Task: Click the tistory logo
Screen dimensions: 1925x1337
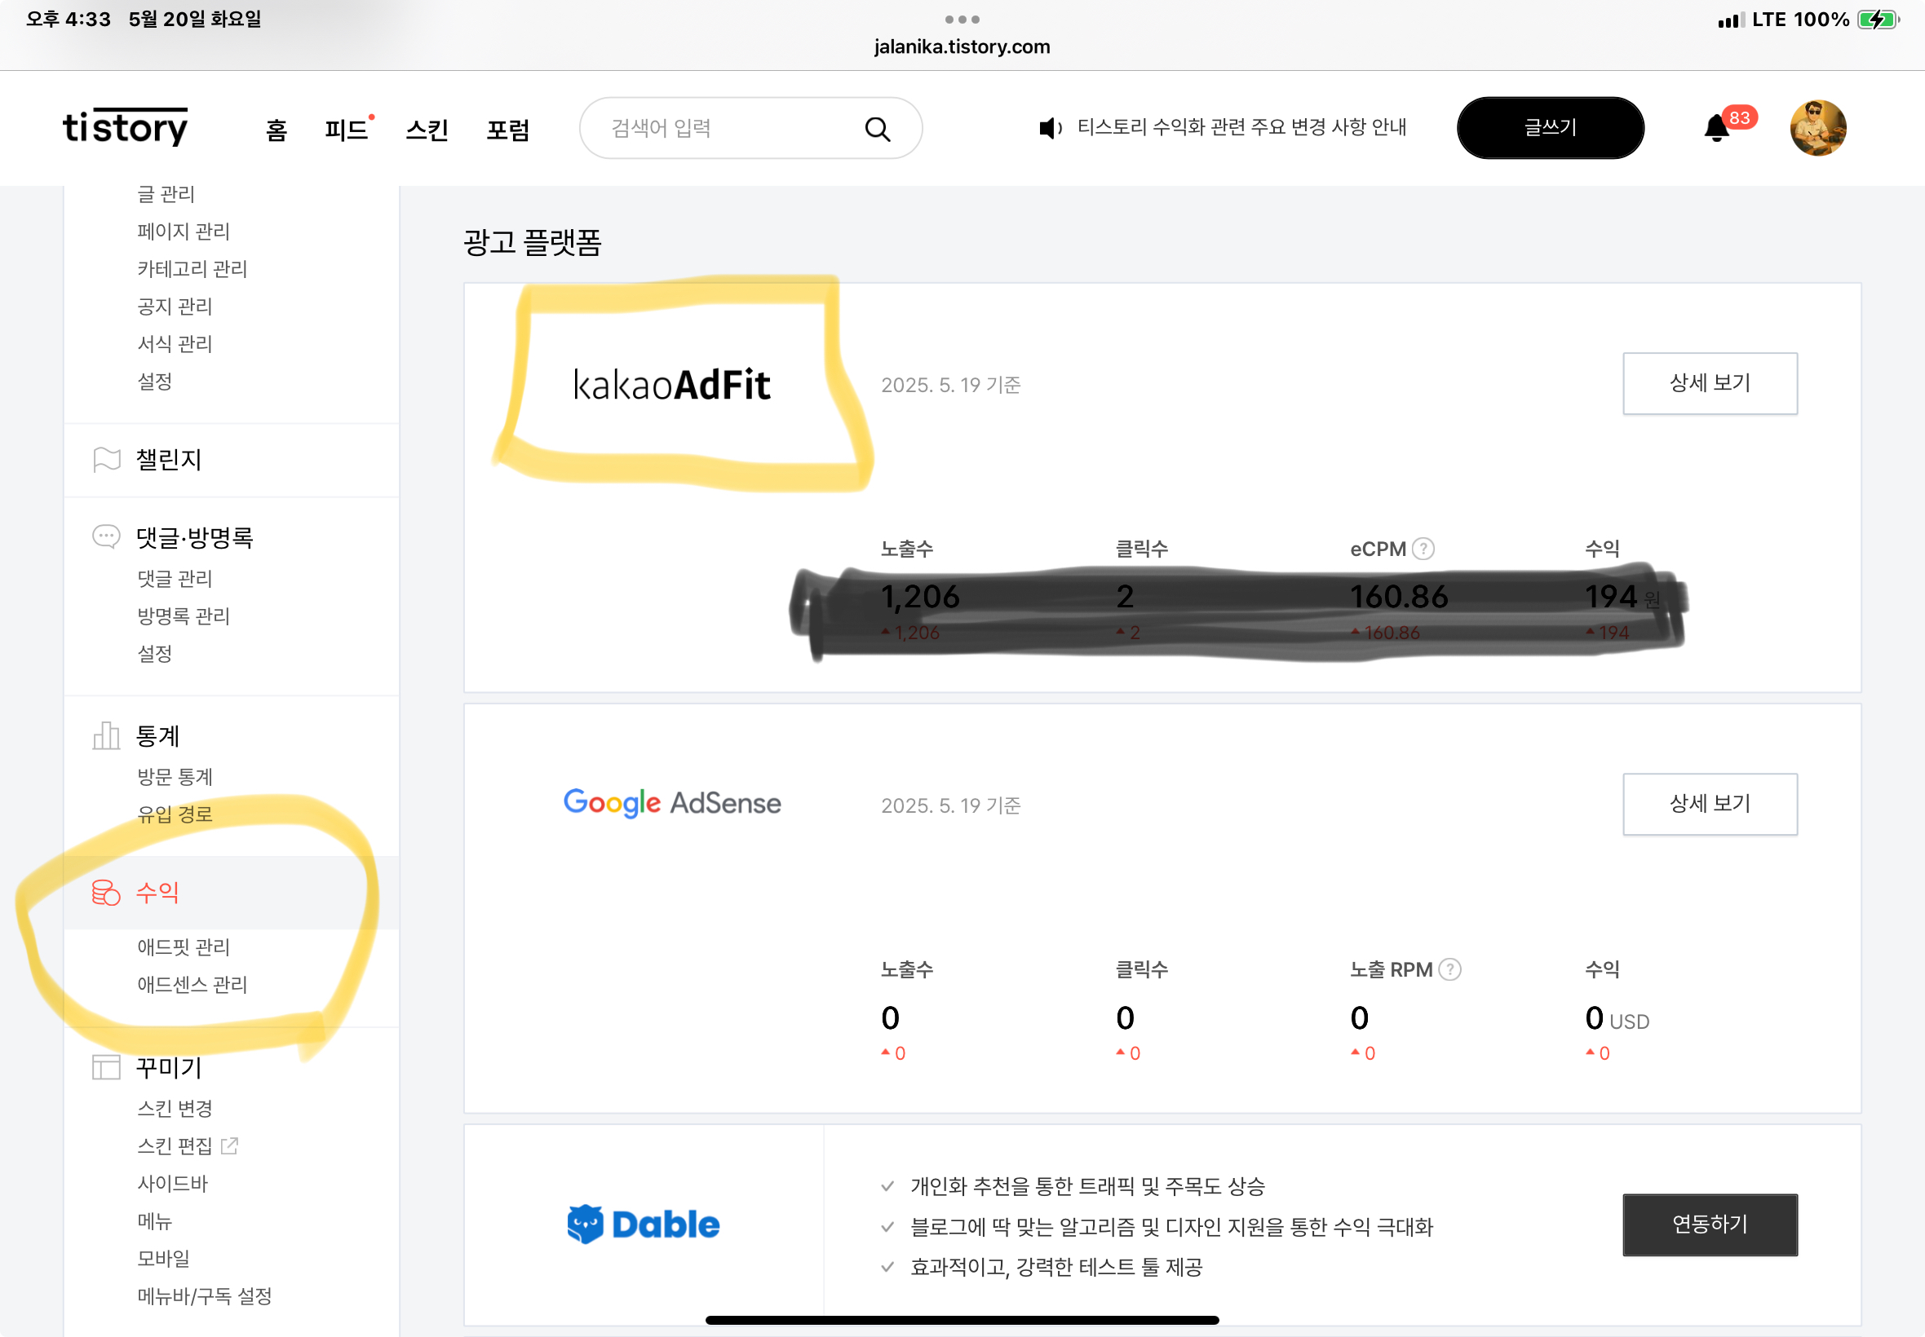Action: point(125,126)
